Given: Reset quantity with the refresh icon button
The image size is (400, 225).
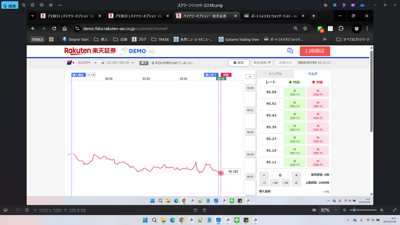Looking at the screenshot, I should click(x=296, y=183).
